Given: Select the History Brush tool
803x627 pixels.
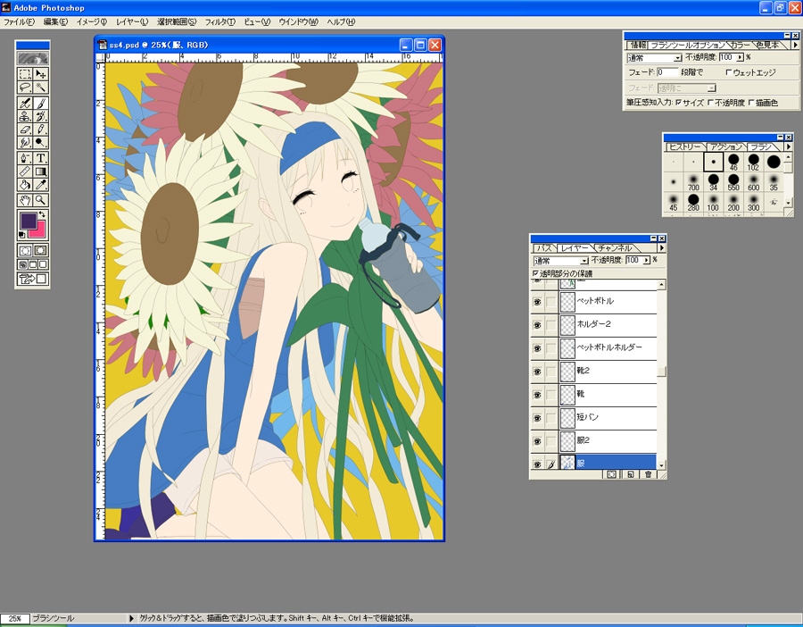Looking at the screenshot, I should click(x=40, y=116).
